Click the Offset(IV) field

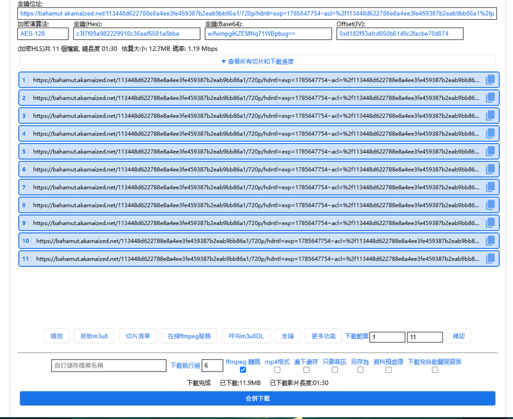coord(399,34)
